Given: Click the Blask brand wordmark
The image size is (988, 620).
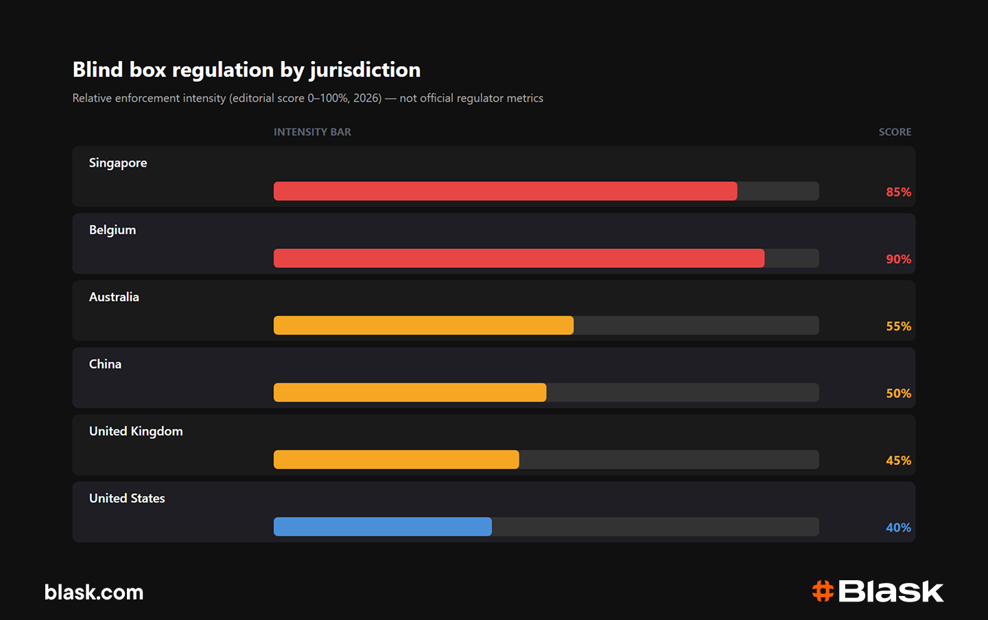Looking at the screenshot, I should tap(891, 591).
